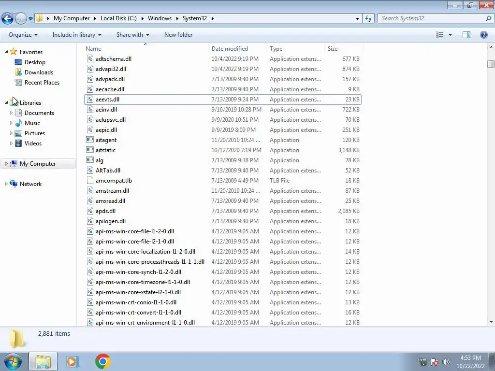Viewport: 495px width, 371px height.
Task: Click the vertical scrollbar thumb
Action: [491, 64]
